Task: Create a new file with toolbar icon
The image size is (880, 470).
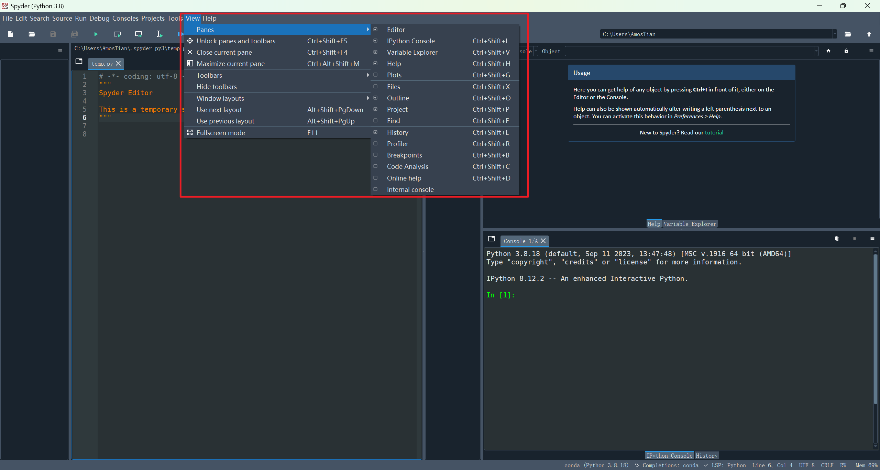Action: [x=11, y=34]
